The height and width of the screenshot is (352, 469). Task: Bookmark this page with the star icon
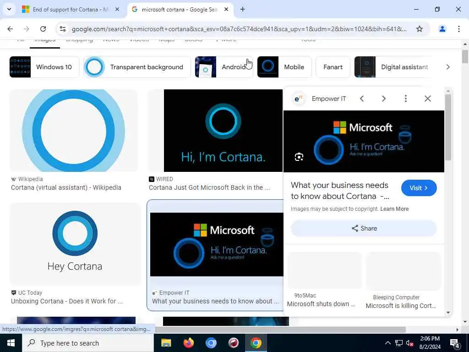coord(420,29)
